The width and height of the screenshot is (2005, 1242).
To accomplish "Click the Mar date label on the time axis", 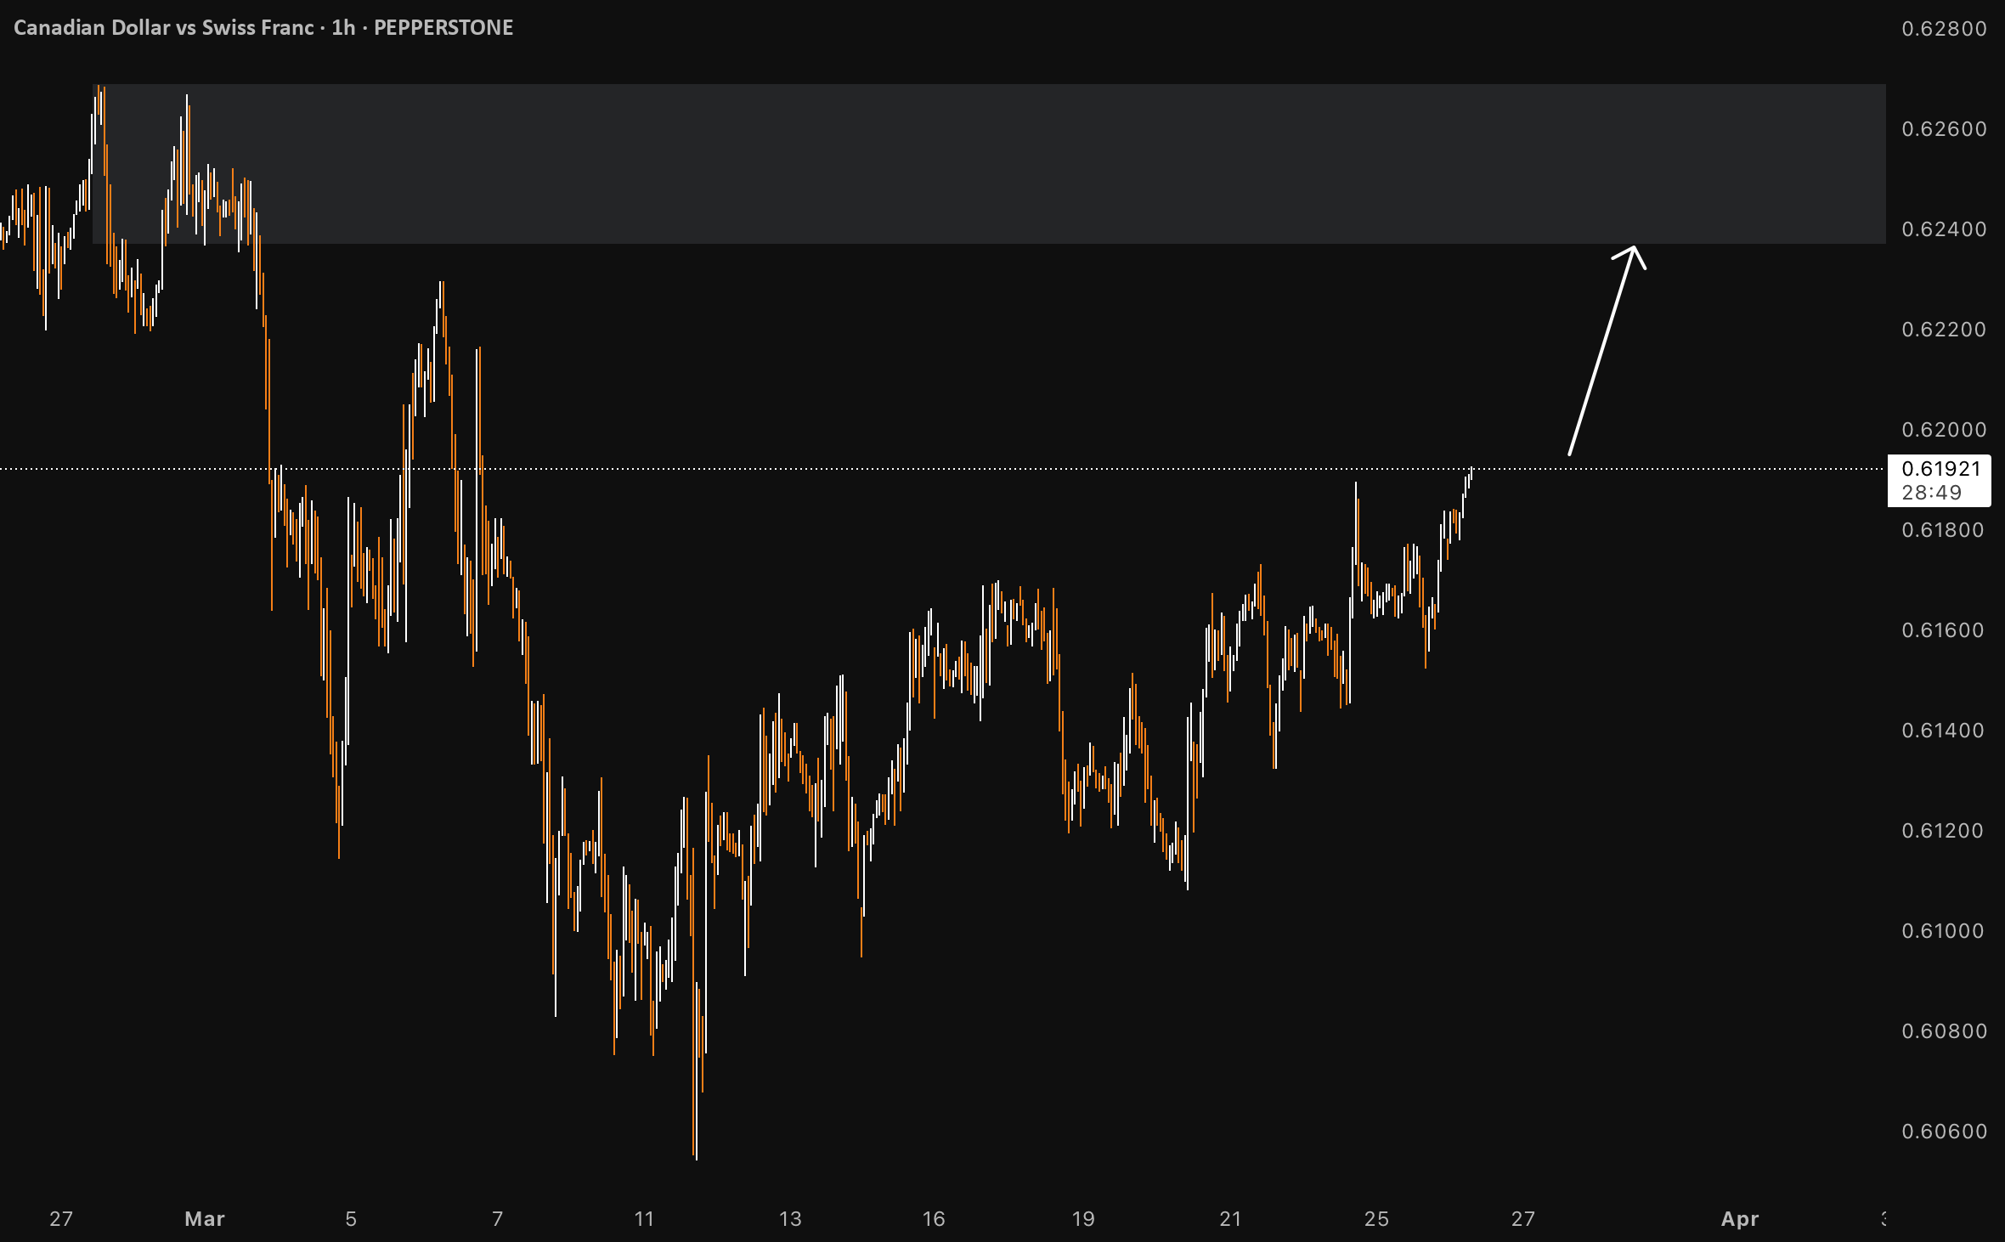I will (205, 1219).
